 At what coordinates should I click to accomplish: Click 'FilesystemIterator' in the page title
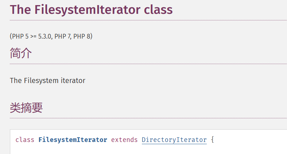coord(88,9)
